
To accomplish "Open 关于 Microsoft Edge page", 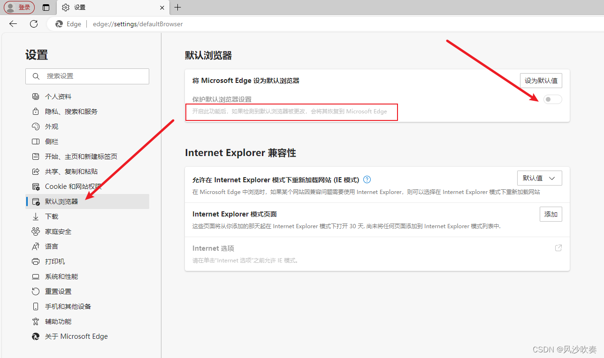I will (x=87, y=336).
